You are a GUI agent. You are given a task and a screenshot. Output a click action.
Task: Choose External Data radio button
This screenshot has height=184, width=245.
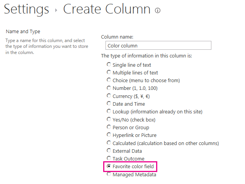coord(109,151)
